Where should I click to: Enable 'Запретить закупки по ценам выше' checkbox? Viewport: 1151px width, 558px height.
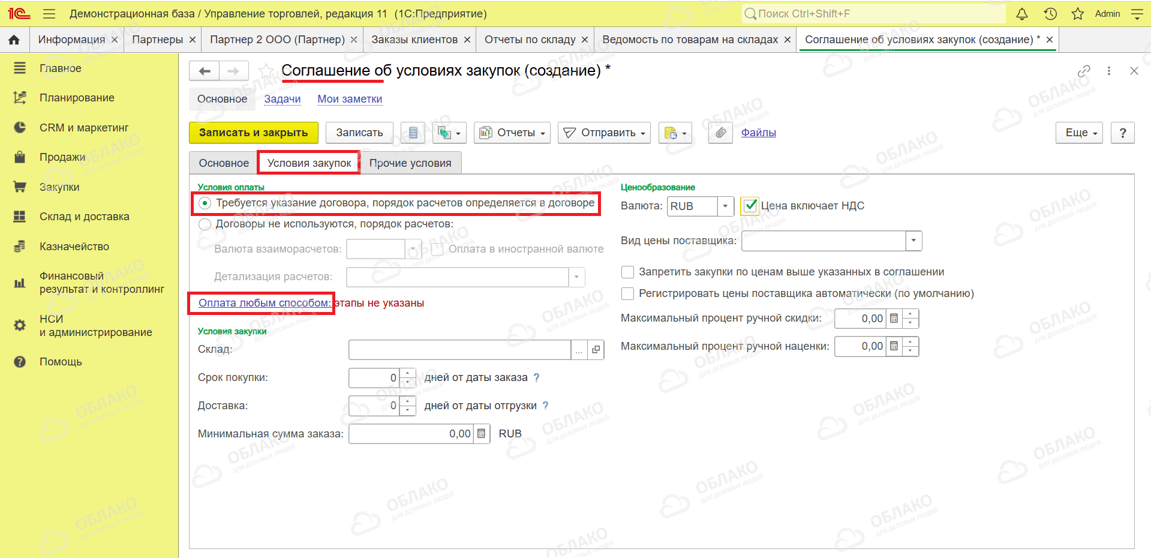pyautogui.click(x=628, y=272)
